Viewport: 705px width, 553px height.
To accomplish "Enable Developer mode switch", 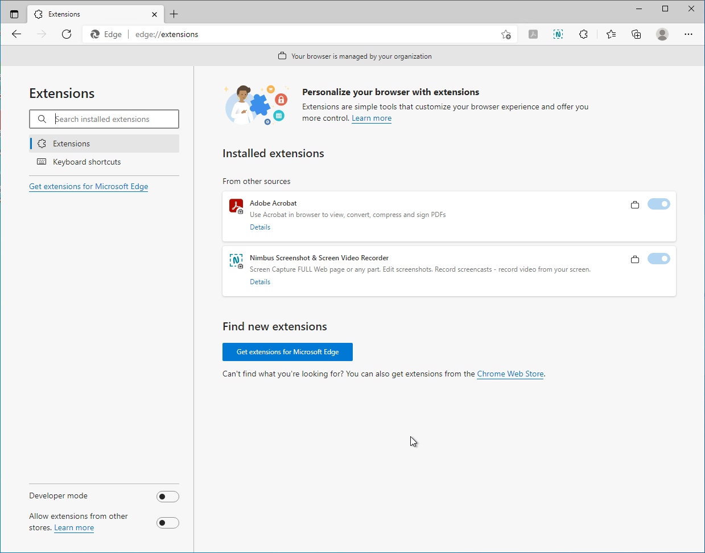I will click(x=167, y=497).
